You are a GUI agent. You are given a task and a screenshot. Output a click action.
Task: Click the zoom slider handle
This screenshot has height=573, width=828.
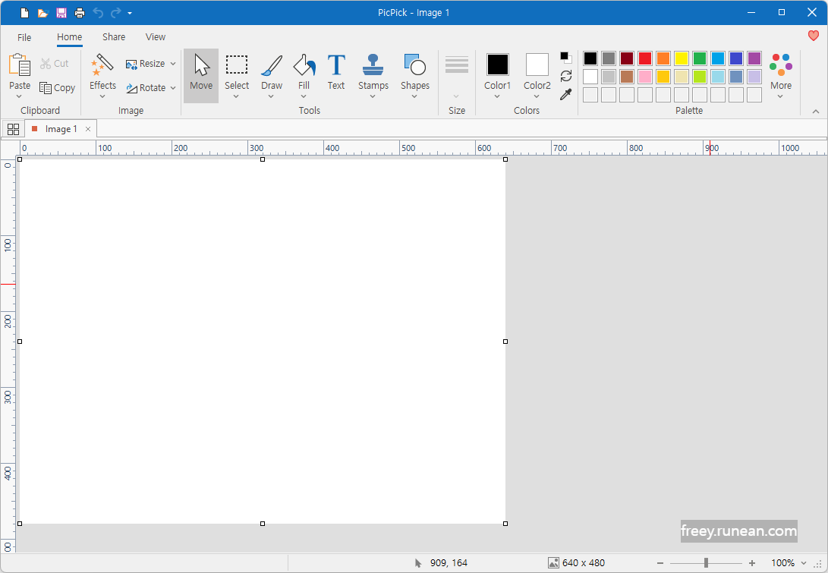(x=706, y=563)
